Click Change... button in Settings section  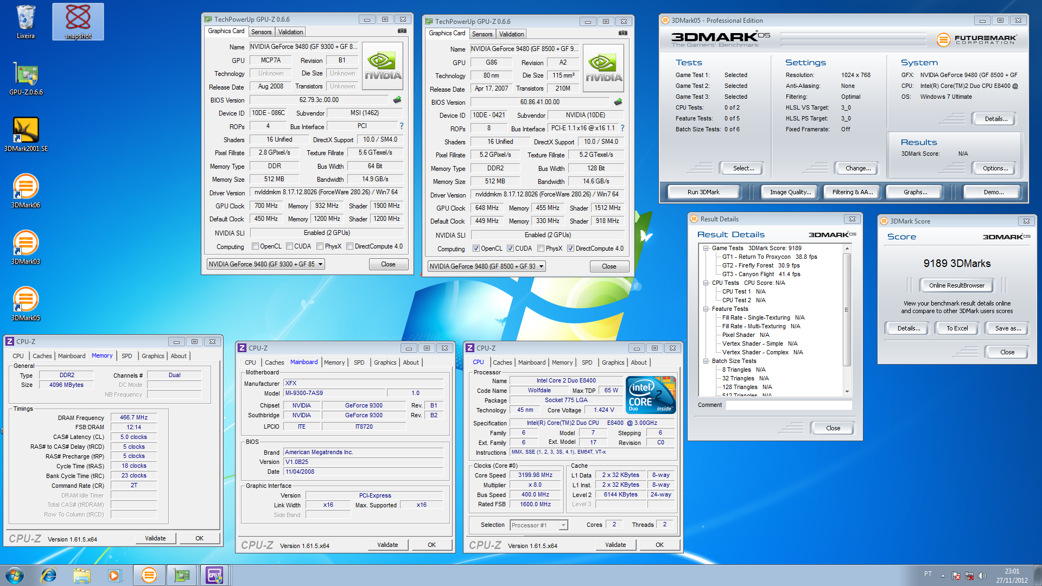click(858, 168)
